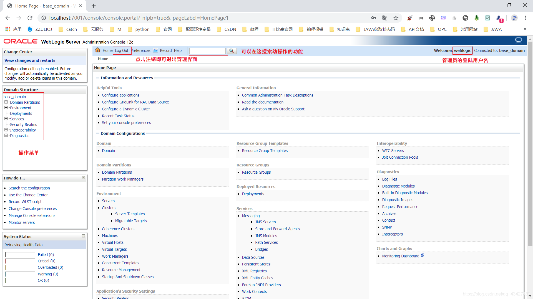
Task: Click the WTC Servers link
Action: pyautogui.click(x=393, y=151)
